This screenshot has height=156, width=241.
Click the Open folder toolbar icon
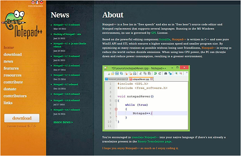(x=113, y=73)
